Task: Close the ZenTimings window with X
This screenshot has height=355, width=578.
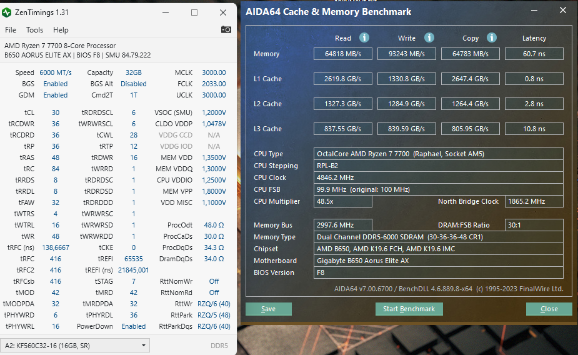Action: 223,12
